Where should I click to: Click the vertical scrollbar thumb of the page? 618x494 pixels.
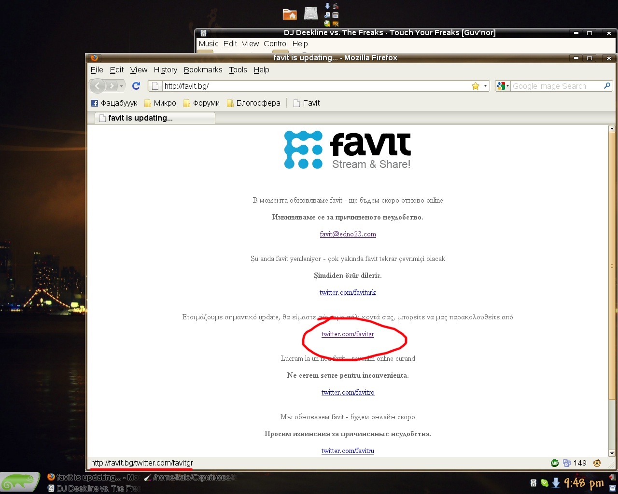coord(612,266)
